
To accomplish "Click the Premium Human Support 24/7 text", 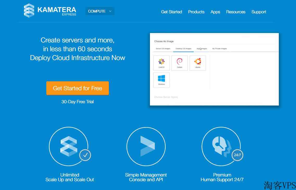I will (222, 177).
